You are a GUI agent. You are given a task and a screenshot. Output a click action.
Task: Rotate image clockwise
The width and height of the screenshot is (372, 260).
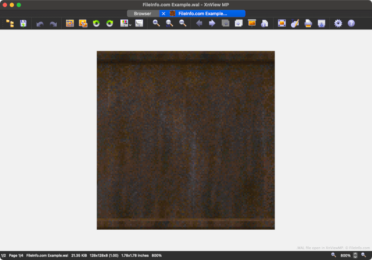(110, 23)
